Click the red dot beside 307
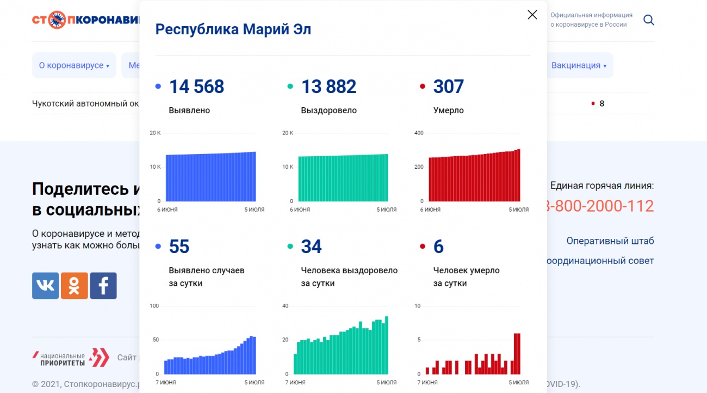 (422, 87)
